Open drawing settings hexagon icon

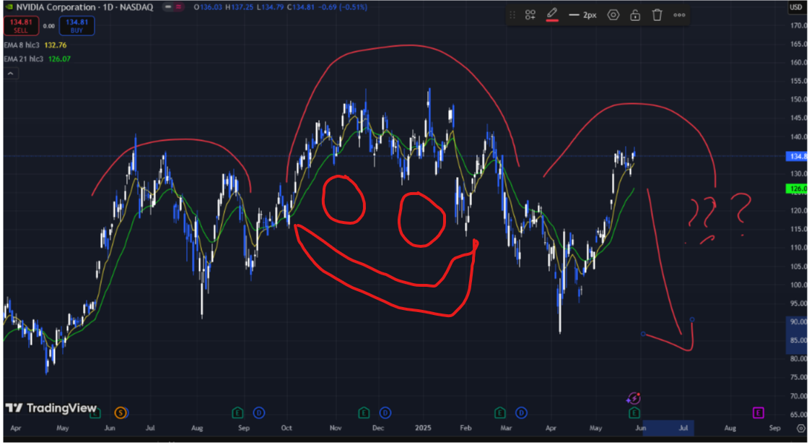pyautogui.click(x=613, y=15)
